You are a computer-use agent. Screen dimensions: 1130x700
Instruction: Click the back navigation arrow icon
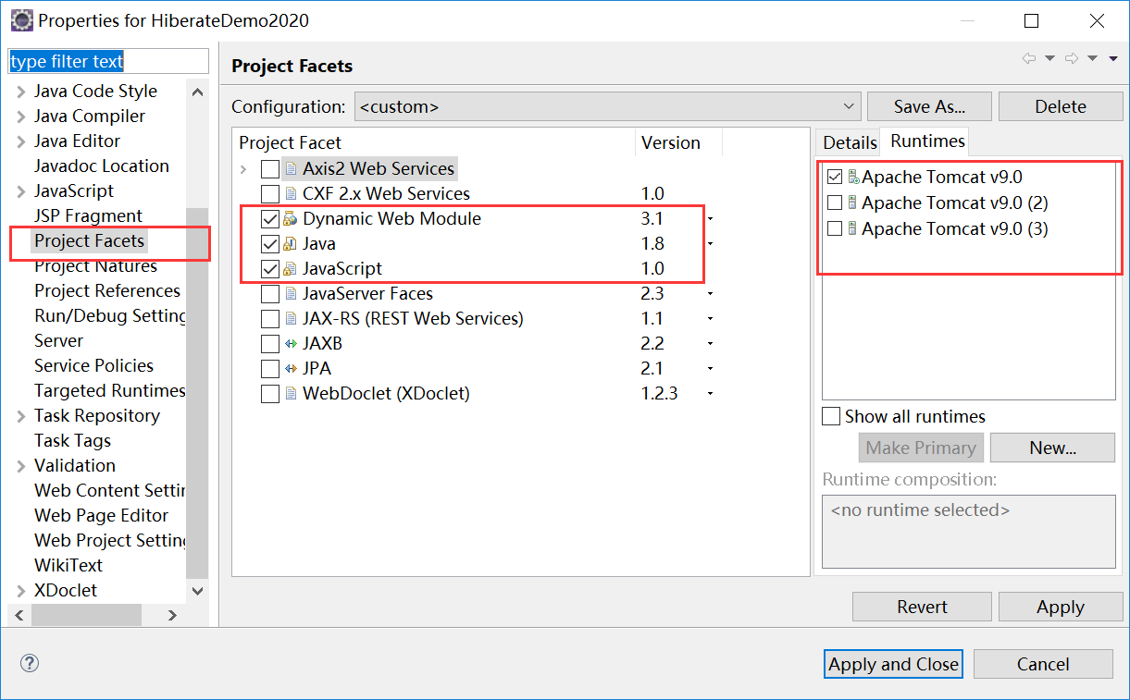point(1029,58)
